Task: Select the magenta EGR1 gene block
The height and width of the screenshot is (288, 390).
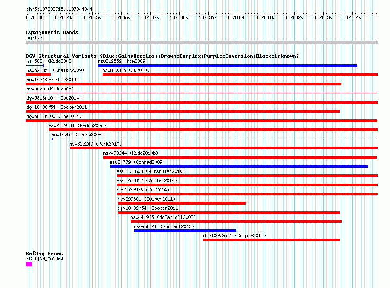Action: (x=29, y=264)
